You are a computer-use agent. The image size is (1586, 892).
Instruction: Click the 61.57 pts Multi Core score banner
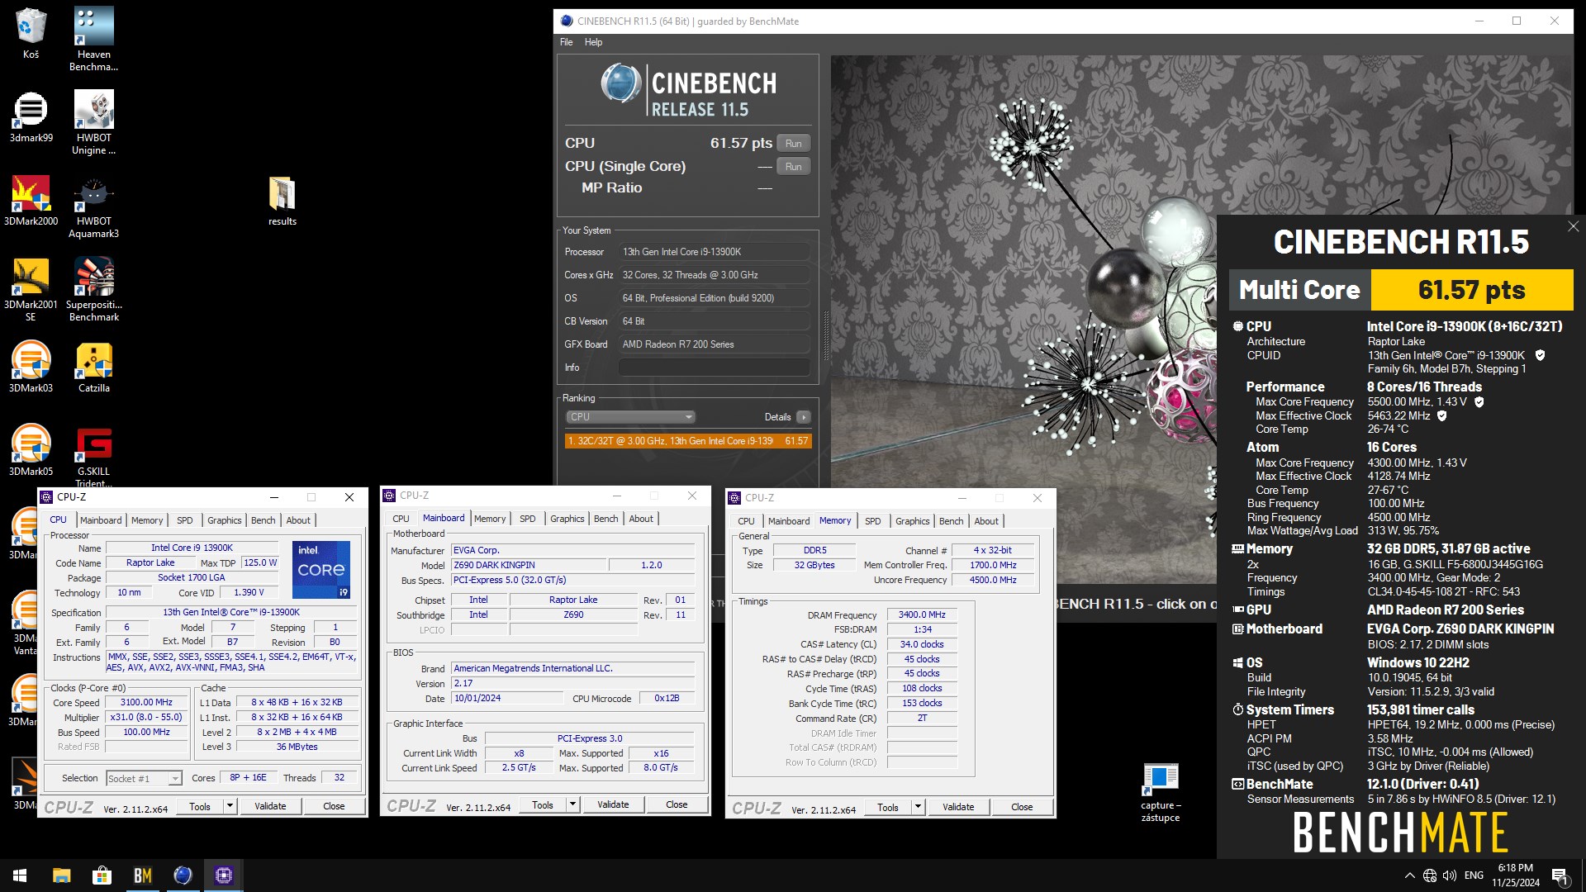(1472, 291)
